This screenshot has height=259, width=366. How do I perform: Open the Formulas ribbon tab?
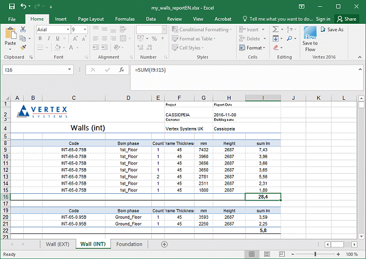pyautogui.click(x=124, y=19)
